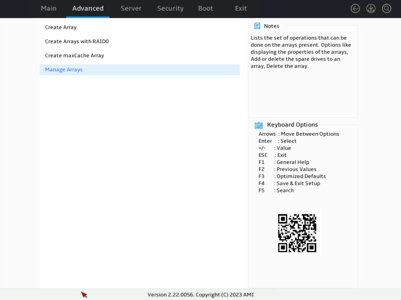Click the Keyboard Options heading

point(292,125)
